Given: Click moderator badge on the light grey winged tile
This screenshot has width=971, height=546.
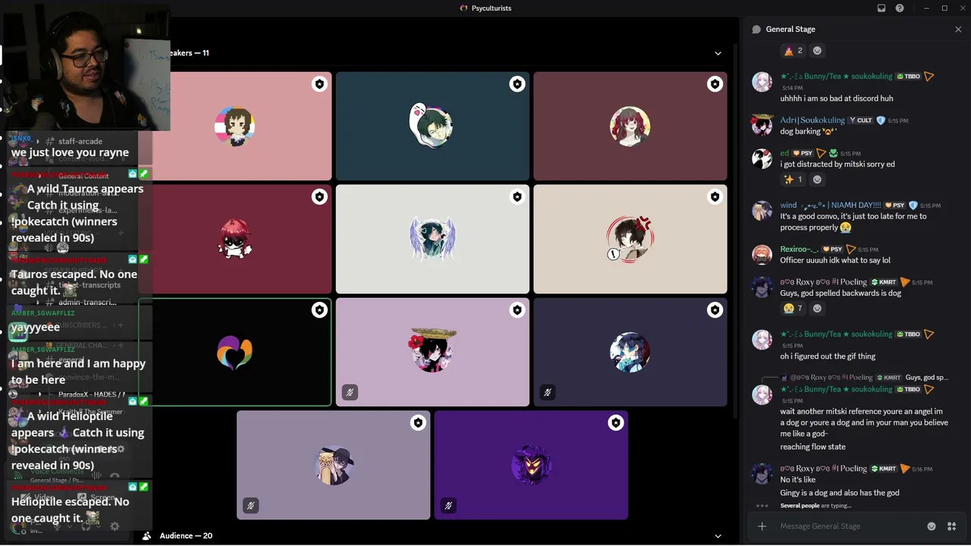Looking at the screenshot, I should (x=517, y=197).
